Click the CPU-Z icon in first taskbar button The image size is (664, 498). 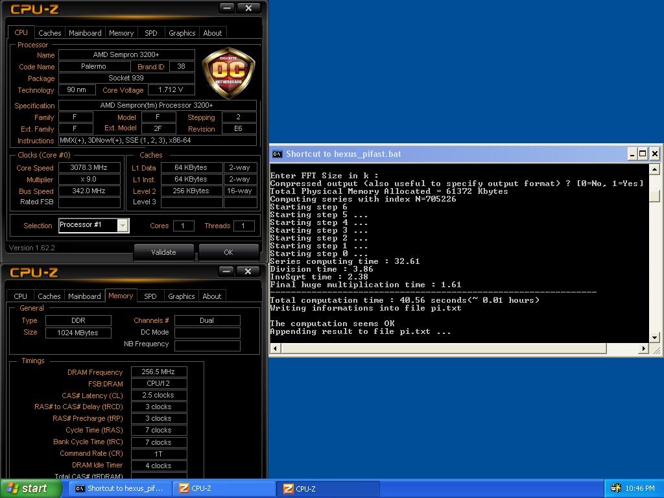(184, 488)
